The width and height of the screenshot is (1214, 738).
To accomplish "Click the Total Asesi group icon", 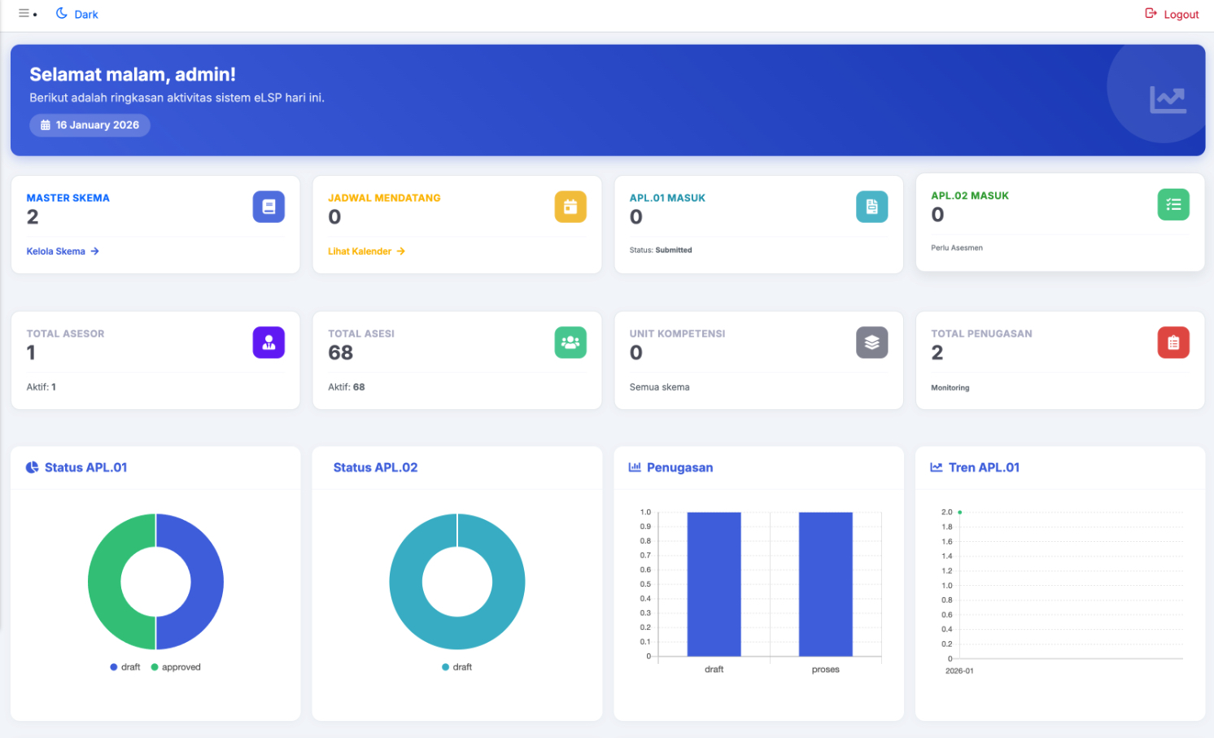I will coord(570,343).
